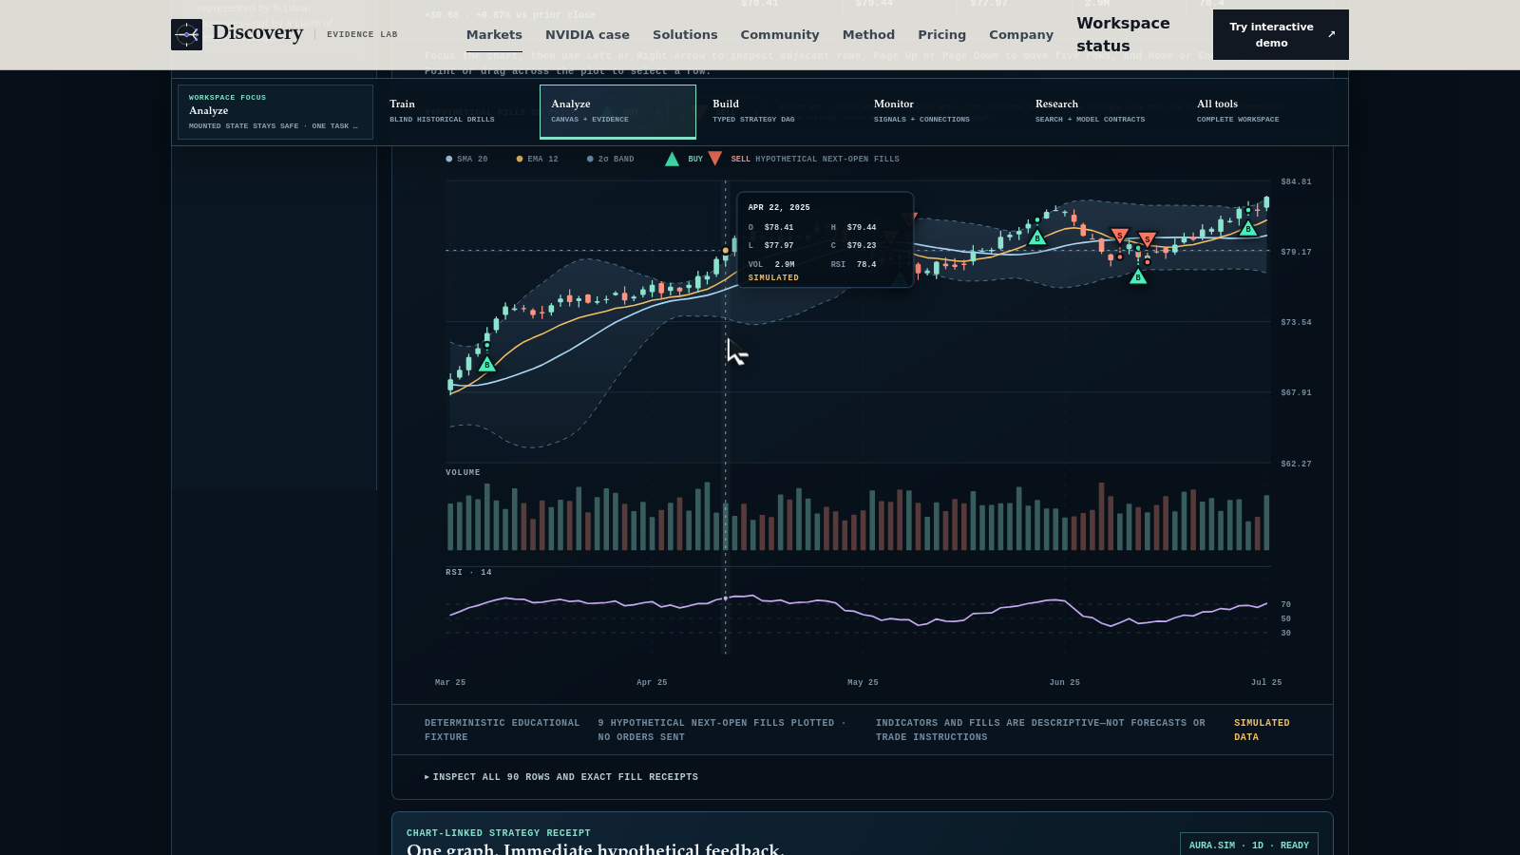1520x855 pixels.
Task: Click the SIMULATED DATA footer label
Action: point(1262,730)
